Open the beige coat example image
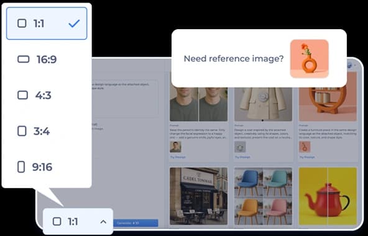The width and height of the screenshot is (368, 236). click(x=263, y=104)
